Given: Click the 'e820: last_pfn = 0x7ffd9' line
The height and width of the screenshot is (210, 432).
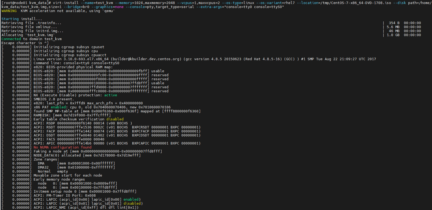Looking at the screenshot, I should click(x=72, y=103).
